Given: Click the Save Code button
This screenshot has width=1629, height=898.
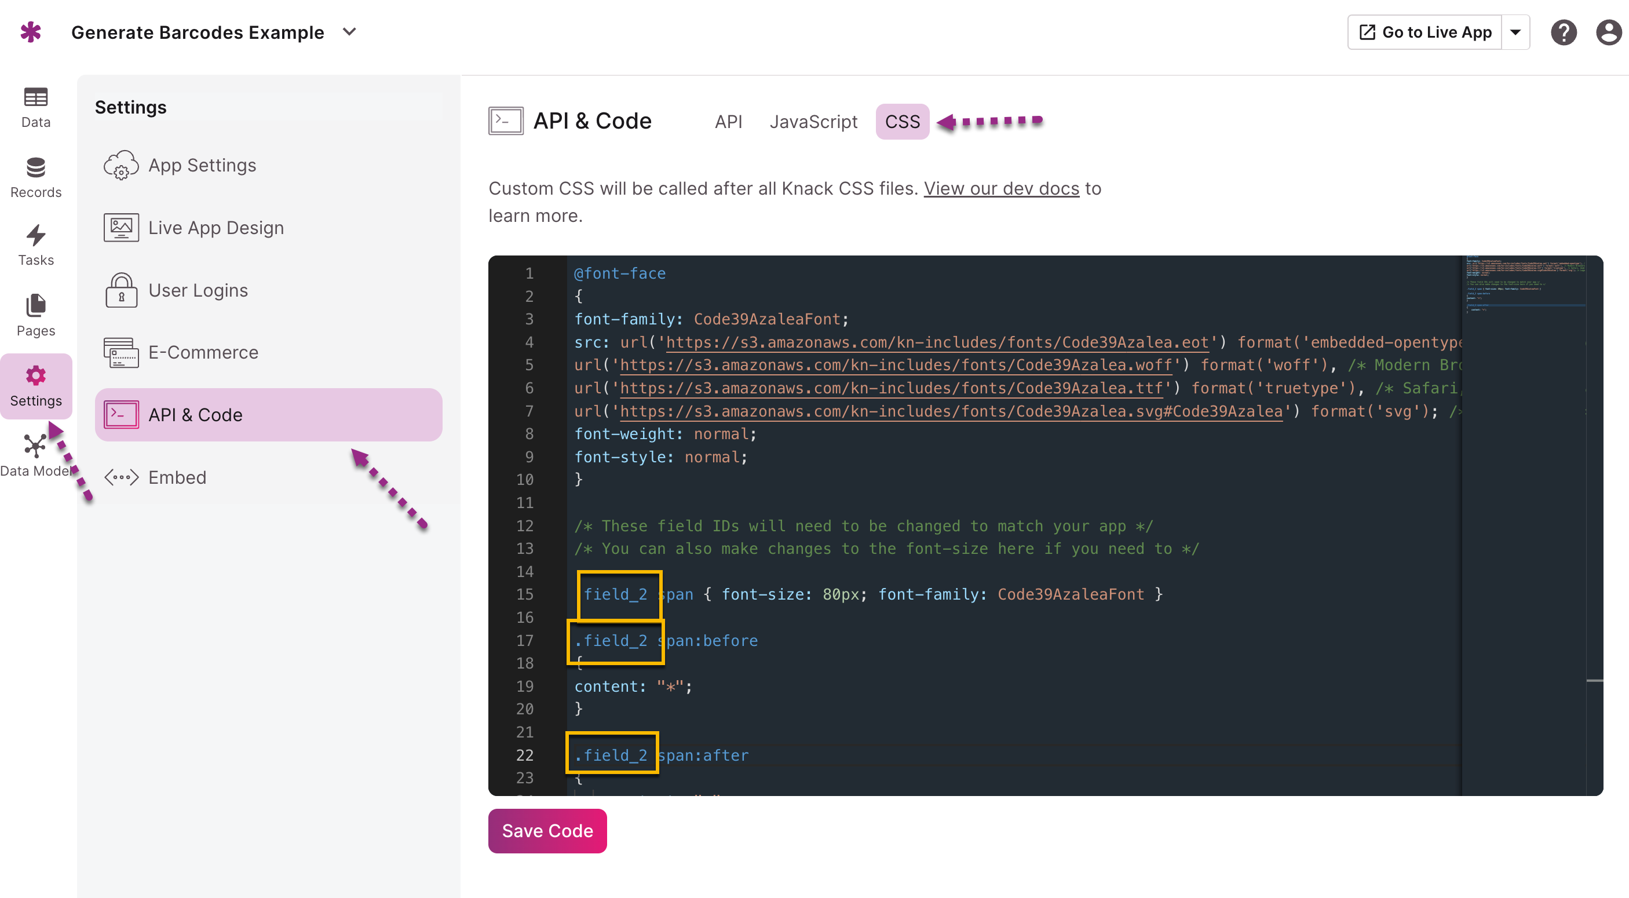Looking at the screenshot, I should pyautogui.click(x=547, y=830).
